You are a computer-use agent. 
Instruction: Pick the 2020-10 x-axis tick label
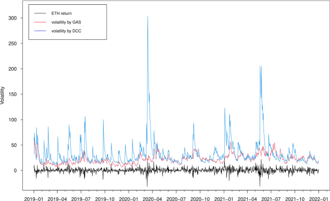tap(200, 197)
